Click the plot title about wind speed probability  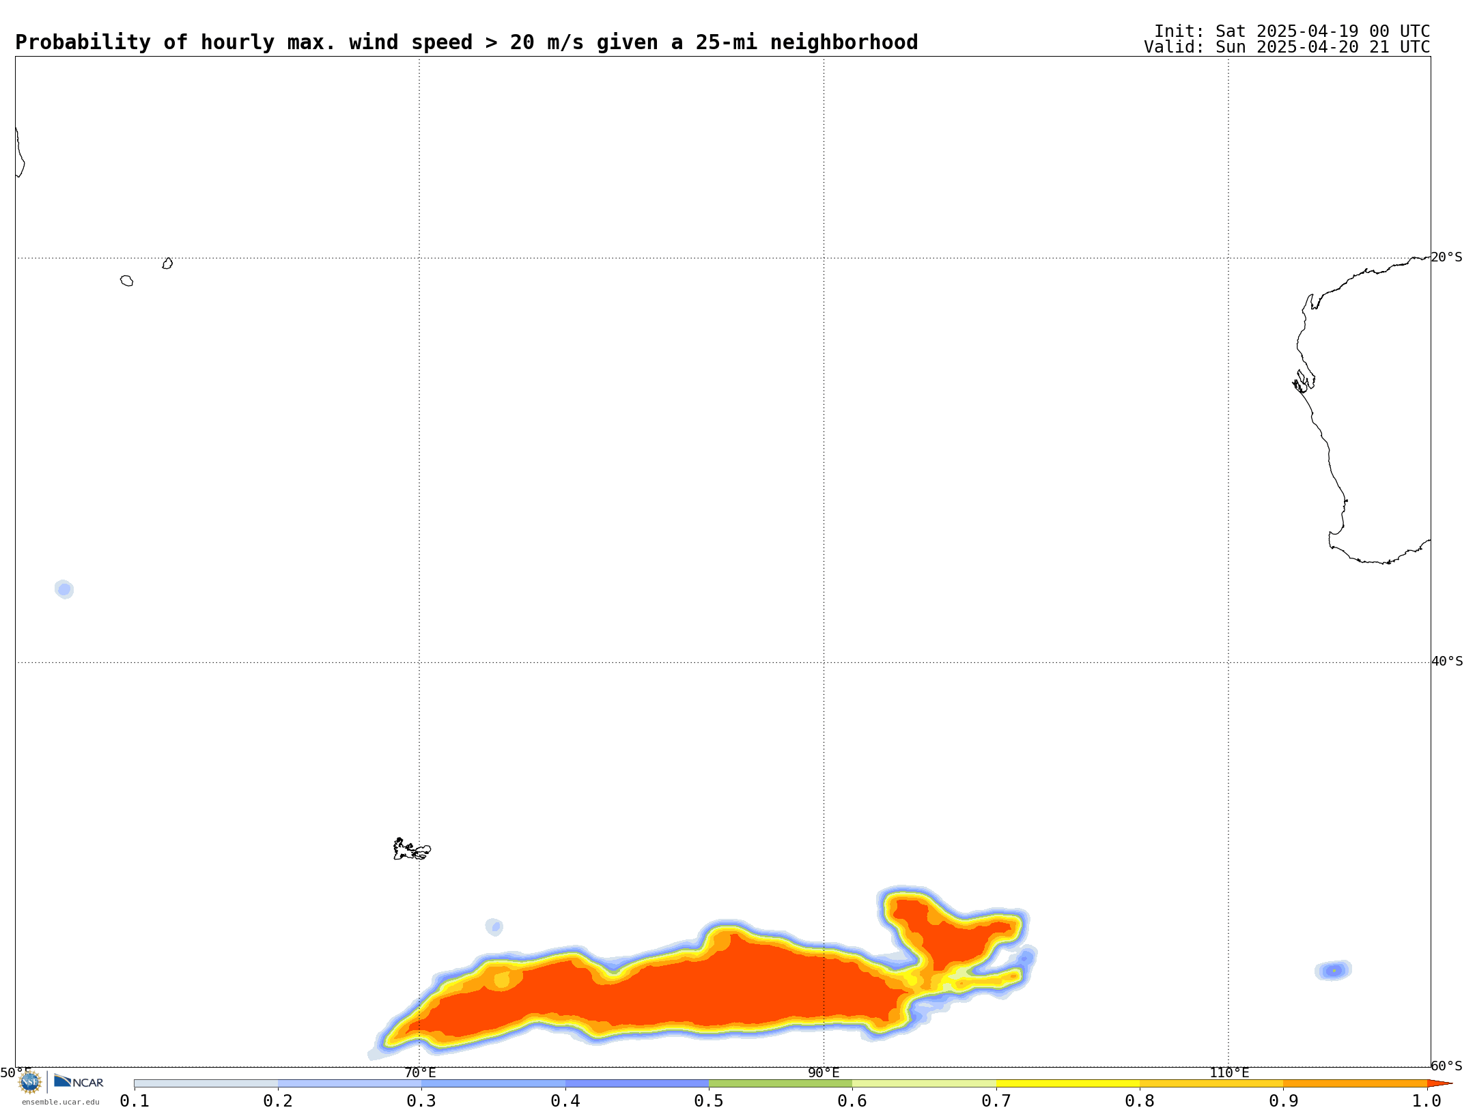coord(466,42)
